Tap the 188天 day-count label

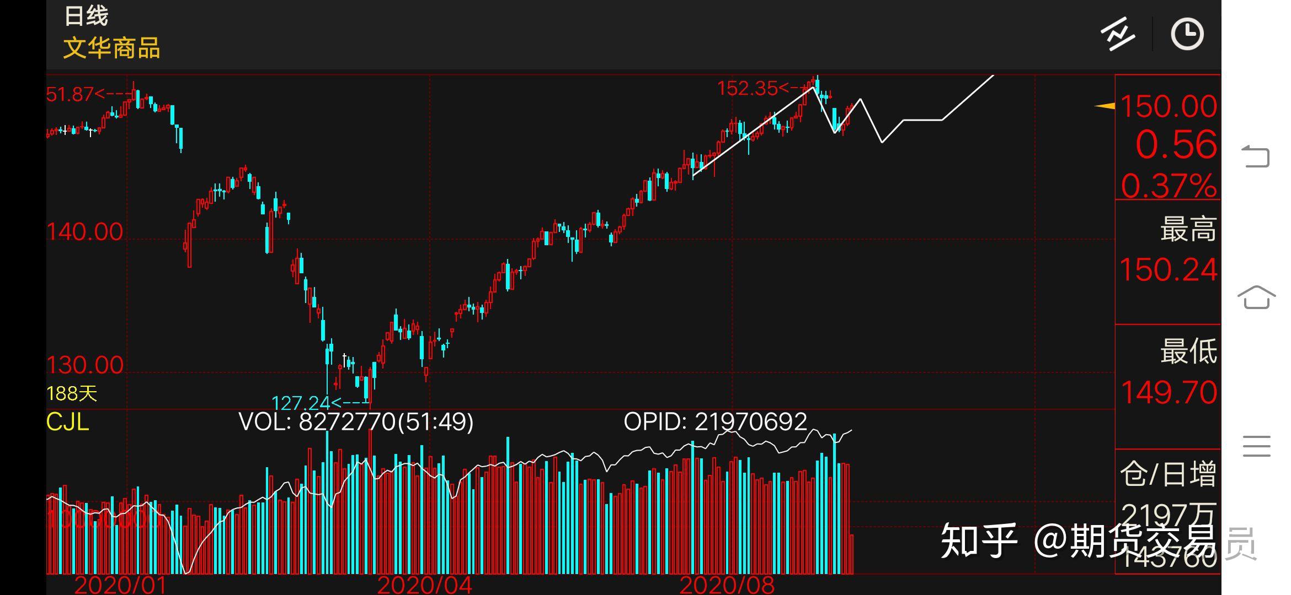point(72,393)
